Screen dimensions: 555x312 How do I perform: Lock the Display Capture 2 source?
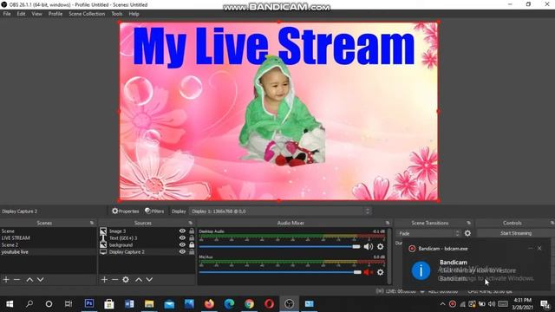pos(192,252)
